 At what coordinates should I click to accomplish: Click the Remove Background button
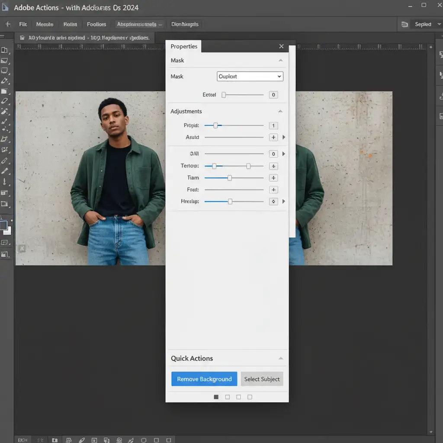coord(204,379)
